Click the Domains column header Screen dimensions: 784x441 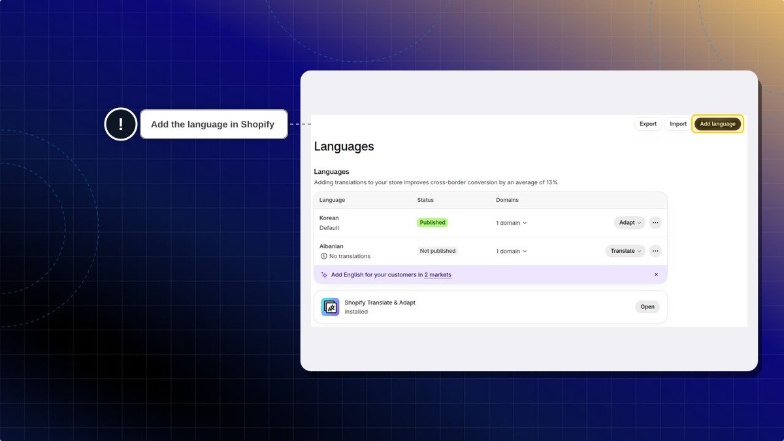pyautogui.click(x=508, y=200)
